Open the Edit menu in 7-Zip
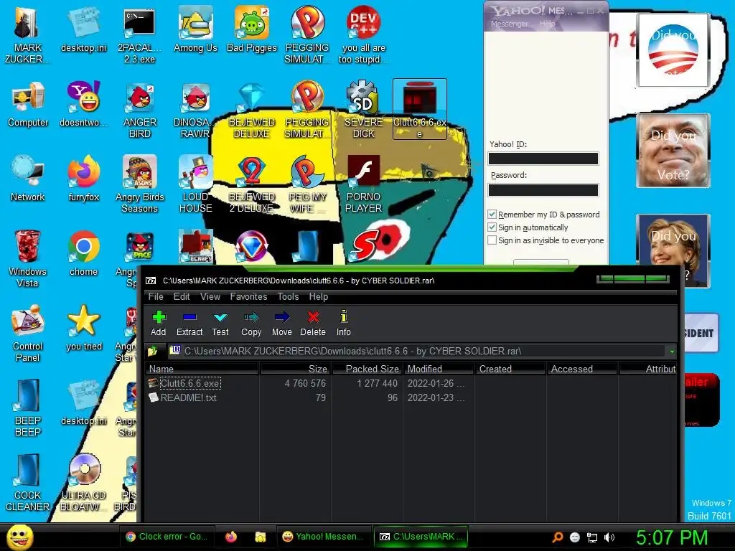The image size is (735, 551). [182, 296]
